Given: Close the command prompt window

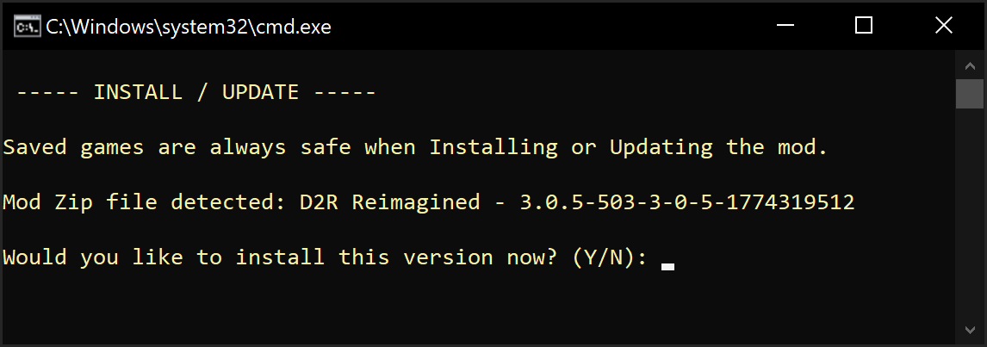Looking at the screenshot, I should pyautogui.click(x=944, y=26).
